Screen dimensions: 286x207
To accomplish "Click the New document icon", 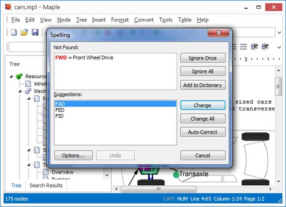I will [14, 32].
